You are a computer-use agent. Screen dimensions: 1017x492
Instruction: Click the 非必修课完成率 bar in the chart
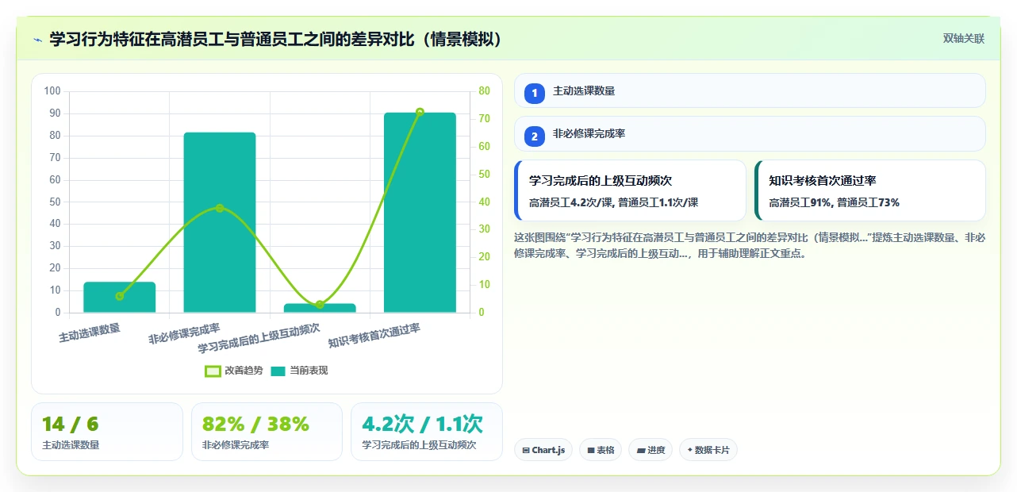pos(220,222)
